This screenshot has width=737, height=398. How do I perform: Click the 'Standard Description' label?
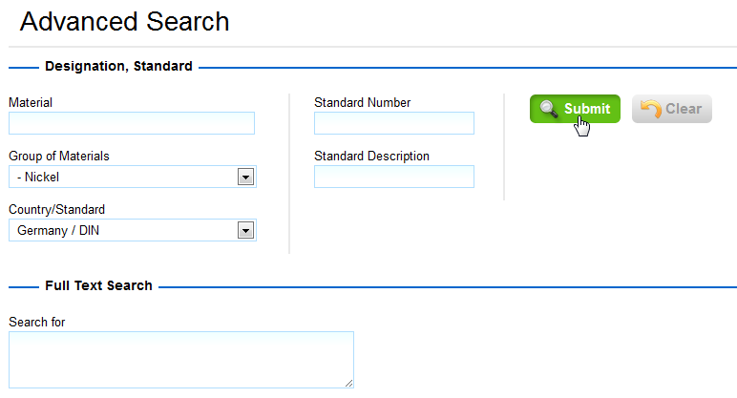[371, 156]
